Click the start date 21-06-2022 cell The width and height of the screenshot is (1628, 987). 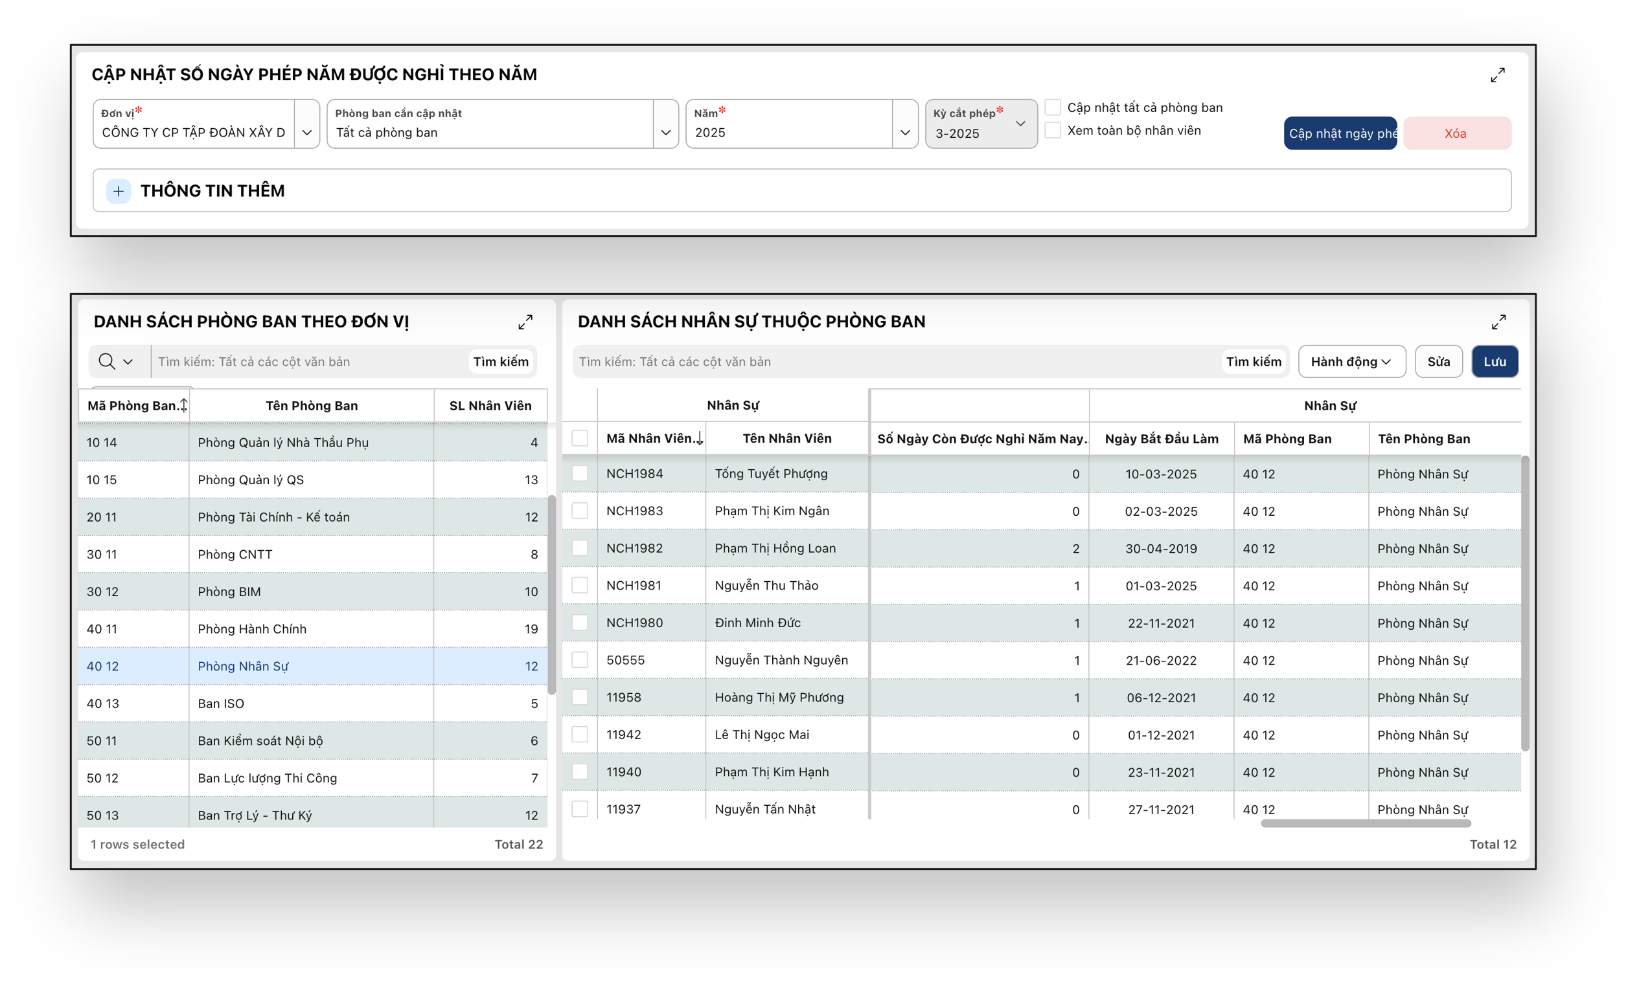tap(1161, 660)
